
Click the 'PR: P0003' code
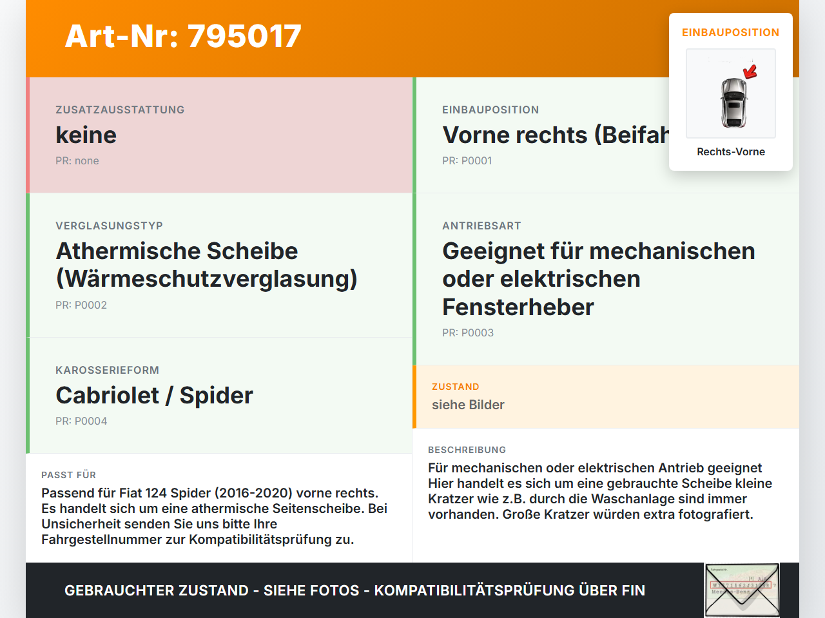pos(468,333)
